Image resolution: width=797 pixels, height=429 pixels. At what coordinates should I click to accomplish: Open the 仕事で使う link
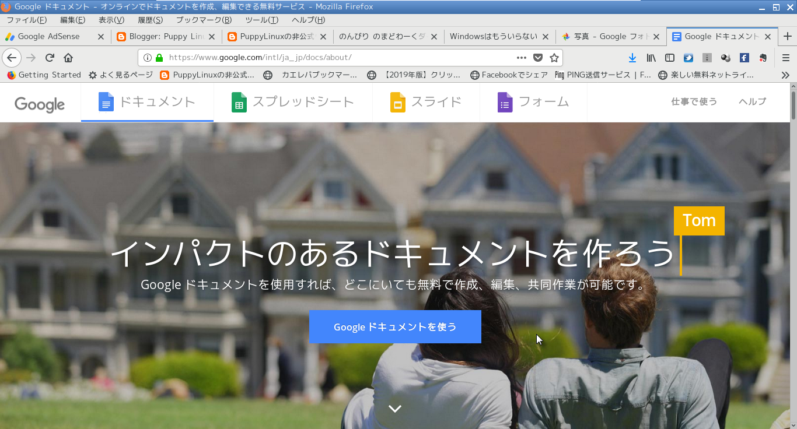coord(694,101)
